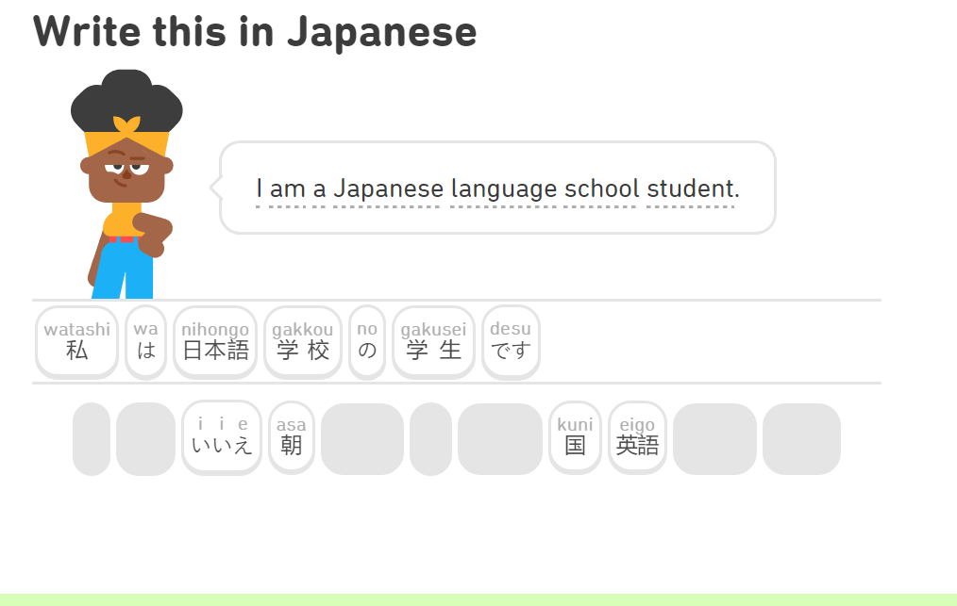Select the 私 (watashi) word tile
The width and height of the screenshot is (957, 606).
tap(76, 342)
